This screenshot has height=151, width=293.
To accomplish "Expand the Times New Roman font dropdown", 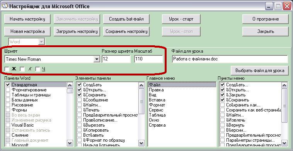I will [x=97, y=59].
